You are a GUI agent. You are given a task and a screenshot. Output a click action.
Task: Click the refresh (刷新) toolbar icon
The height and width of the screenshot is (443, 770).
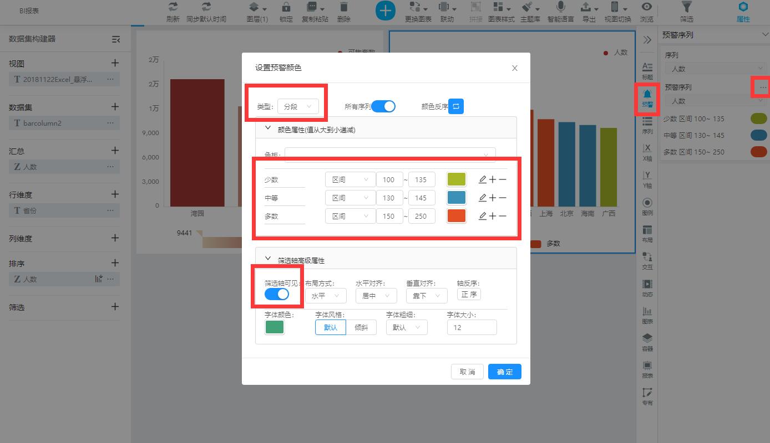173,8
